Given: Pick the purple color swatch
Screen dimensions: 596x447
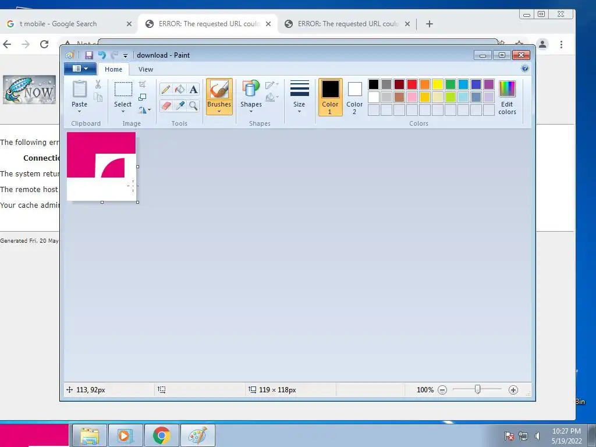Looking at the screenshot, I should pos(489,84).
